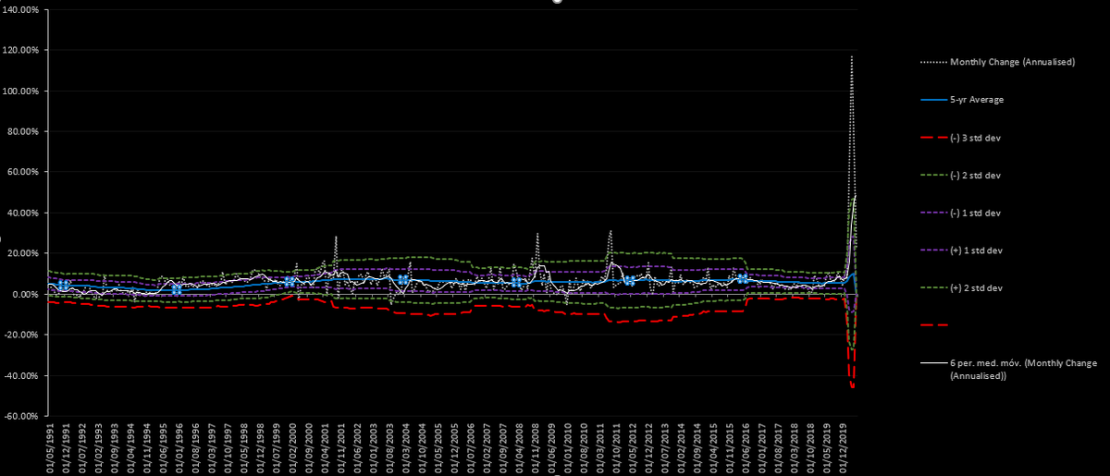Click the 80.00% y-axis label

pyautogui.click(x=21, y=131)
